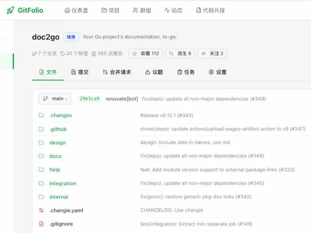
Task: Open renovate[bot] author link
Action: tap(122, 99)
